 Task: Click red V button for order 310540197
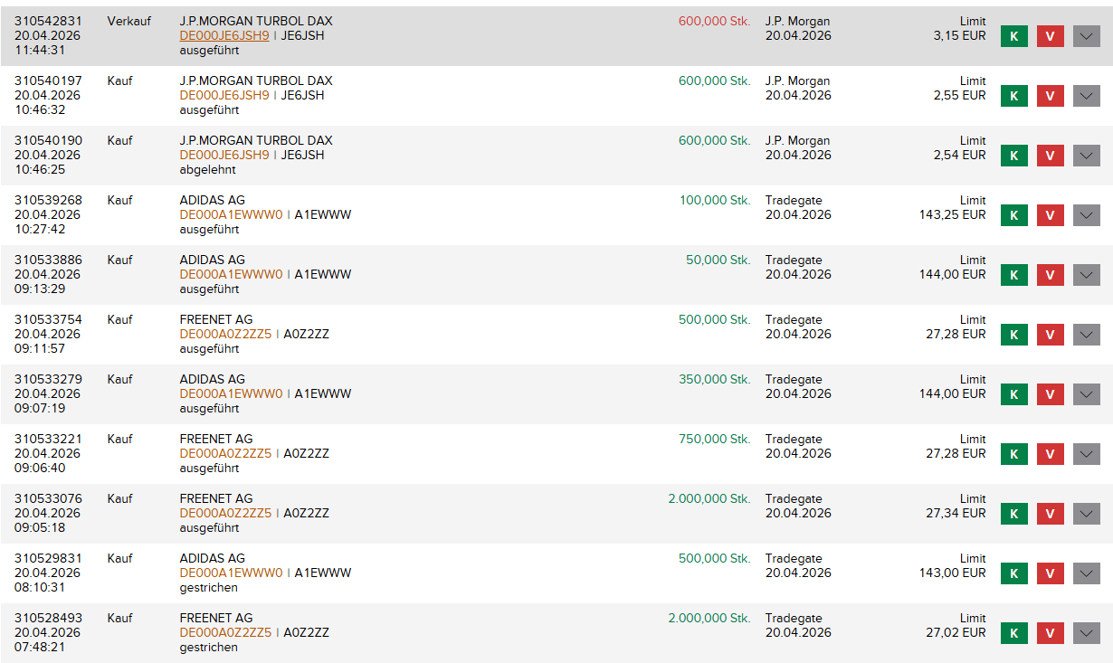[x=1050, y=96]
